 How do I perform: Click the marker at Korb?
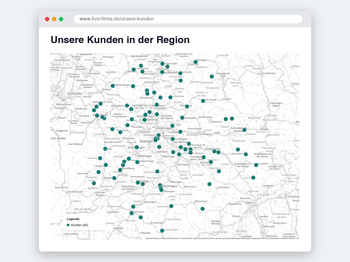(172, 126)
